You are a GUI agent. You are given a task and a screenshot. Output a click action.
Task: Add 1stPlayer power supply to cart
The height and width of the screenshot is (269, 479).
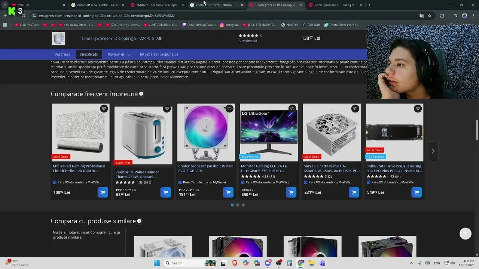[354, 192]
